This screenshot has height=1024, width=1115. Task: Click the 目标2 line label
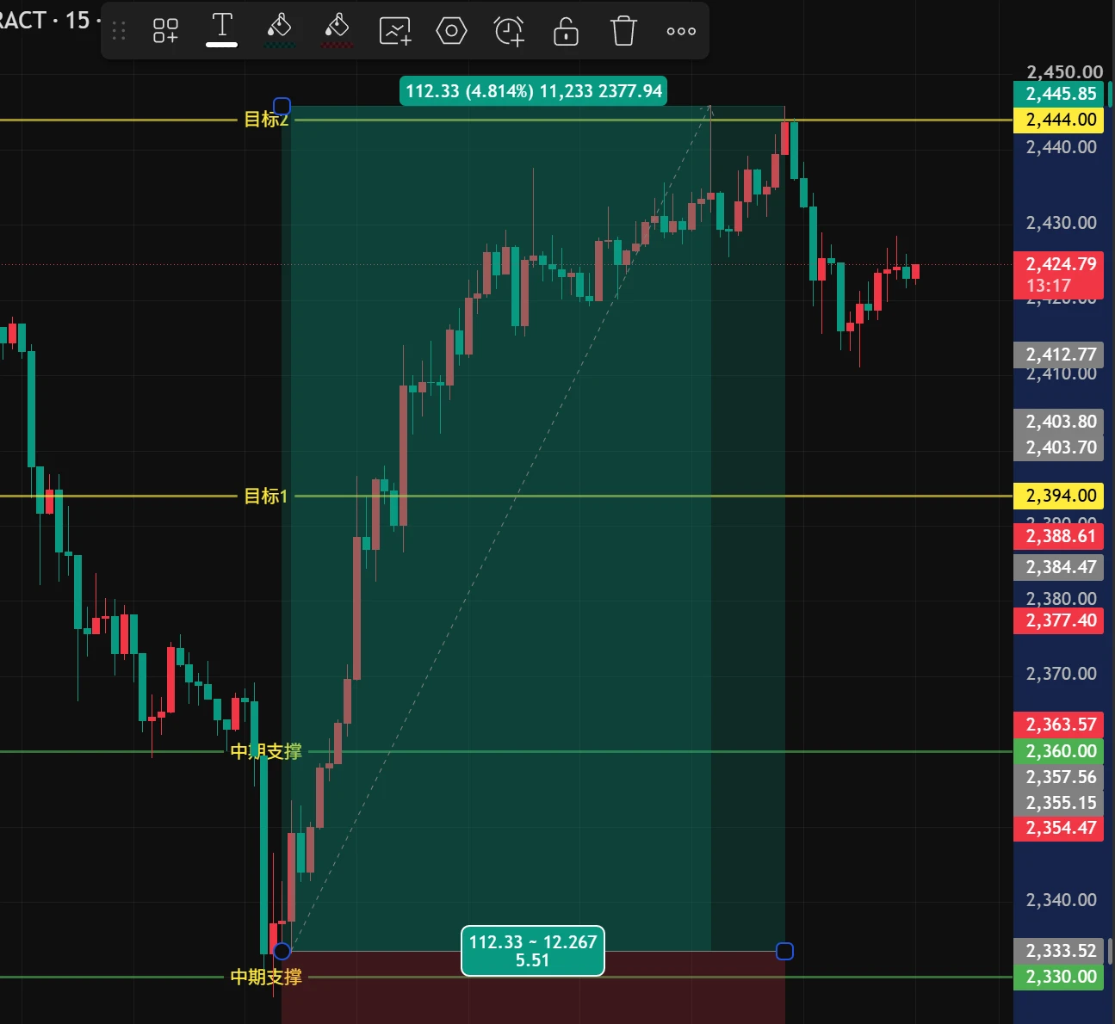point(265,120)
